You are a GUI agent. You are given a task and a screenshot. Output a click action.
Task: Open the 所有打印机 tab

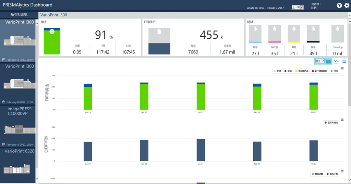(x=19, y=14)
